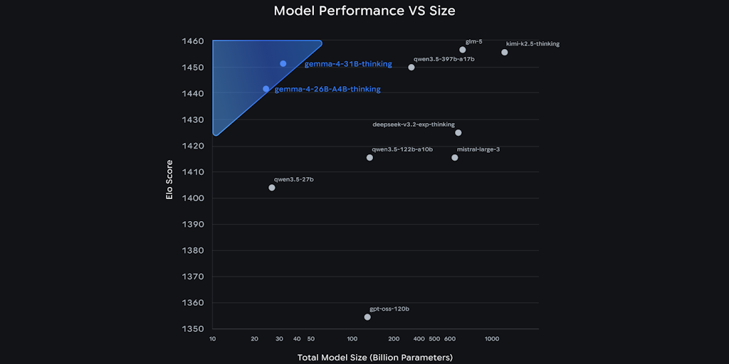The width and height of the screenshot is (729, 364).
Task: Click the gemma-4-26B-A4B-thinking data point
Action: (266, 89)
